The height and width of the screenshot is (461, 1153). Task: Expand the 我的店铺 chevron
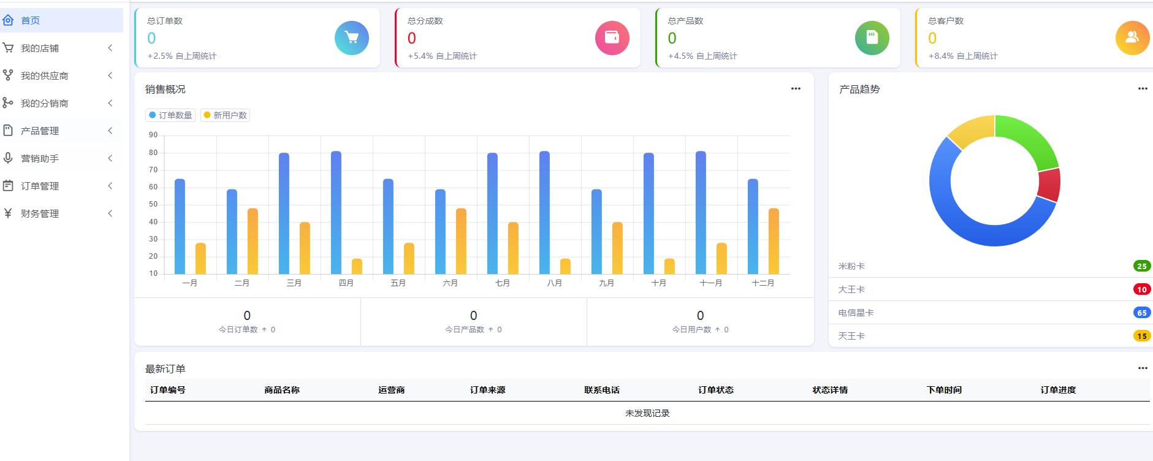click(x=110, y=48)
